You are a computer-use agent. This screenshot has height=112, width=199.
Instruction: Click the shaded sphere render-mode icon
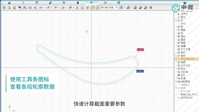(x=14, y=7)
